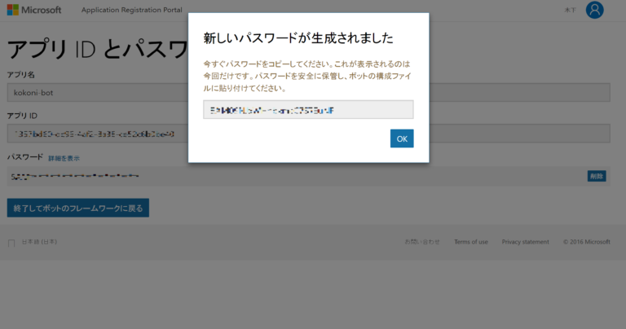The width and height of the screenshot is (626, 329).
Task: Click the お問い合わせ footer link
Action: (422, 242)
